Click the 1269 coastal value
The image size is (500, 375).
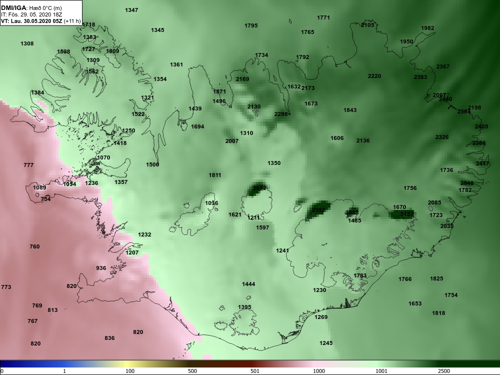coord(321,317)
